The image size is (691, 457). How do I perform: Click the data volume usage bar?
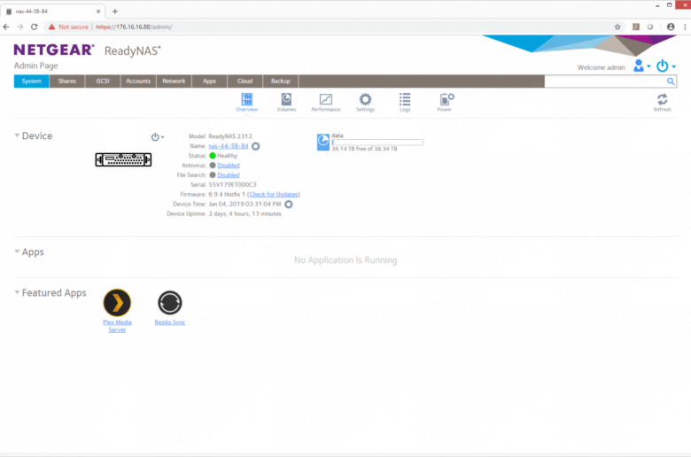click(377, 143)
